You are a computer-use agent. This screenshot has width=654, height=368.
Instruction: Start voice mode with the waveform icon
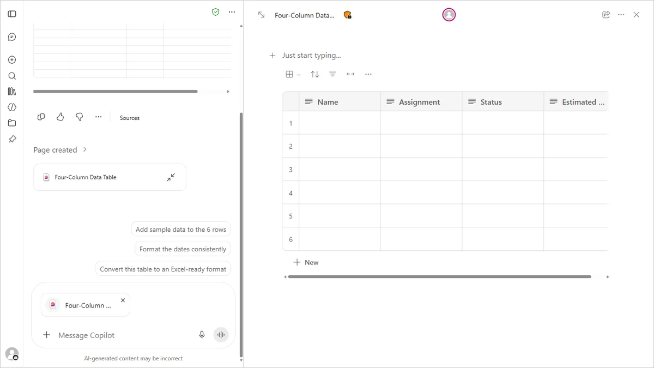pyautogui.click(x=221, y=335)
